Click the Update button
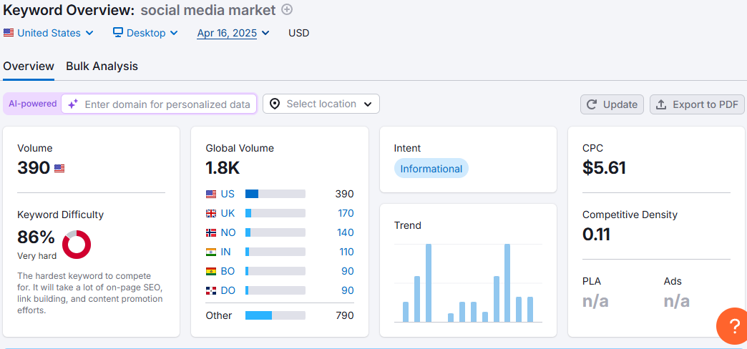This screenshot has height=349, width=747. pos(612,104)
